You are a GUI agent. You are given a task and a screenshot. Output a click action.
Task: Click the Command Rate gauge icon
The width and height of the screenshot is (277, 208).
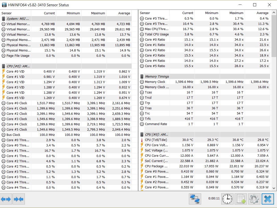142,124
